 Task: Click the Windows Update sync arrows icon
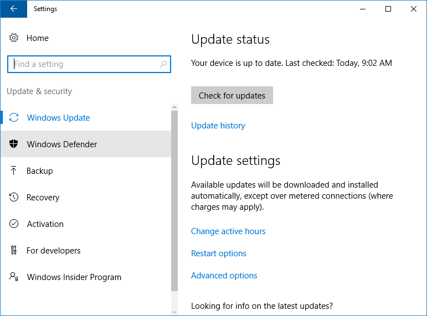point(14,117)
